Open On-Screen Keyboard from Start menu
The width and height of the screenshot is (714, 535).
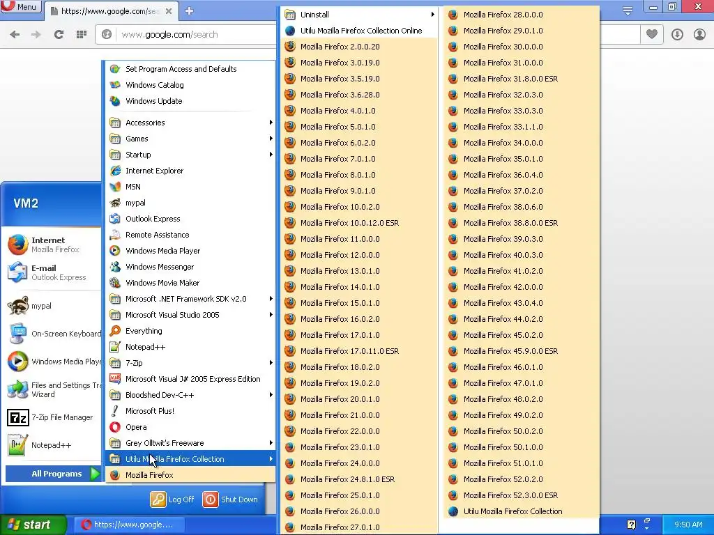click(52, 334)
